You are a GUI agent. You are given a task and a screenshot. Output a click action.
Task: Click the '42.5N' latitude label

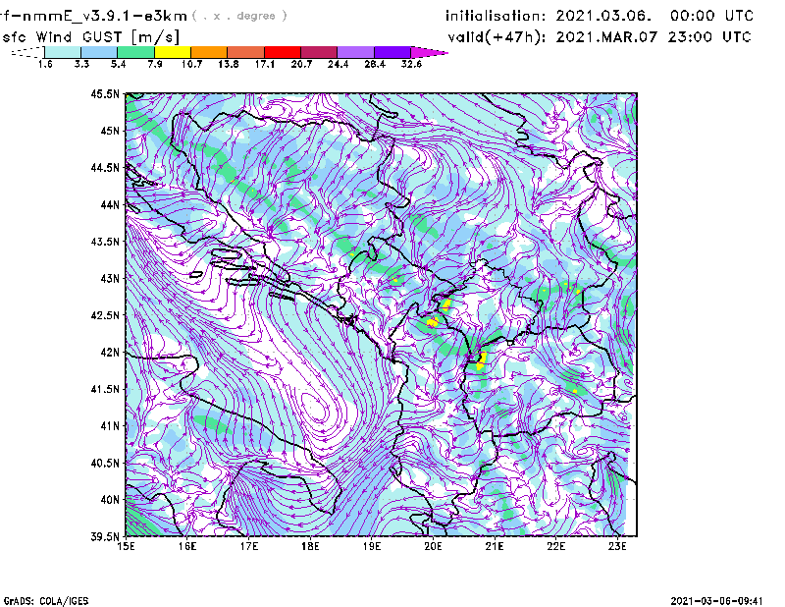click(x=105, y=315)
